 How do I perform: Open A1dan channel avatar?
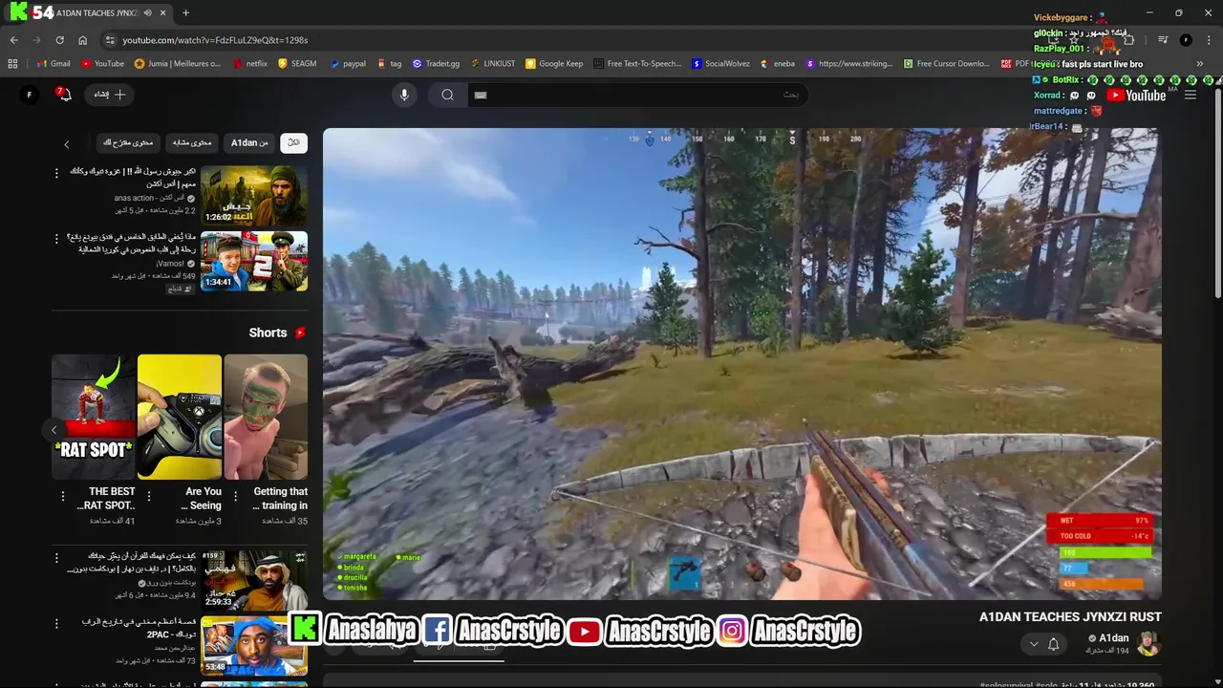tap(1148, 643)
